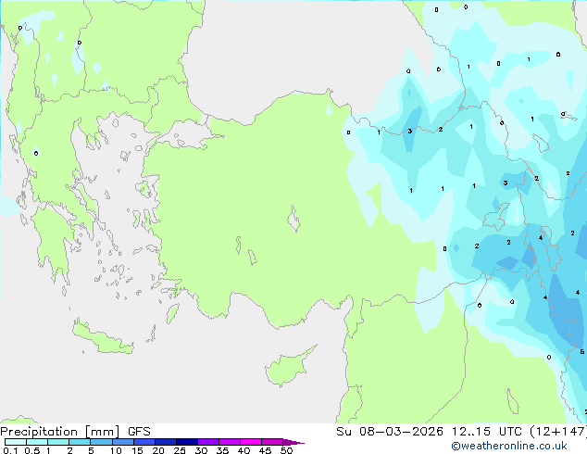Click the 0.1–0.5 mm palest legend swatch
Image resolution: width=587 pixels, height=454 pixels.
tap(16, 442)
